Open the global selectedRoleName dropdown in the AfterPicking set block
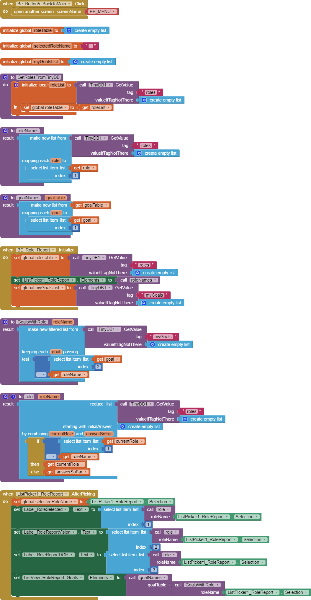The height and width of the screenshot is (600, 311). tap(75, 502)
